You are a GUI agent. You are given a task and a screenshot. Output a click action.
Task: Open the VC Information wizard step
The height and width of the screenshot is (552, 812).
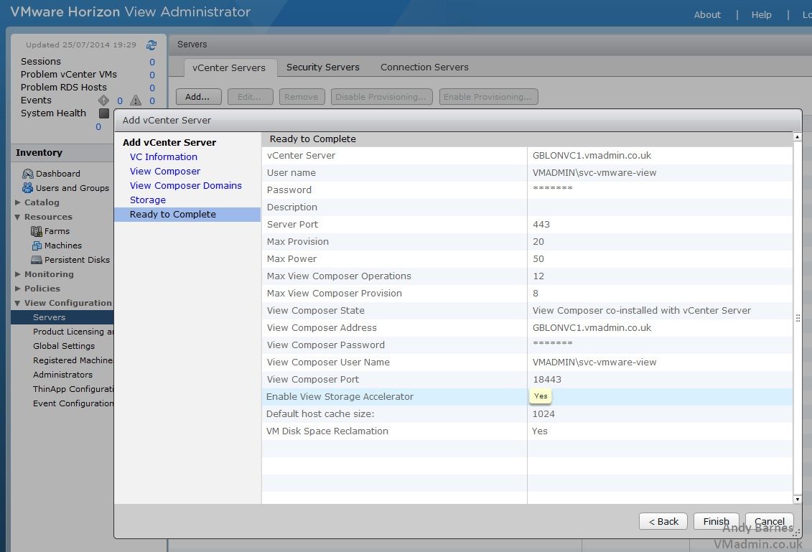163,157
